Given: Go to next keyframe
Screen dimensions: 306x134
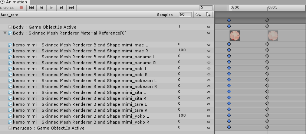Looking at the screenshot, I should pyautogui.click(x=62, y=8).
